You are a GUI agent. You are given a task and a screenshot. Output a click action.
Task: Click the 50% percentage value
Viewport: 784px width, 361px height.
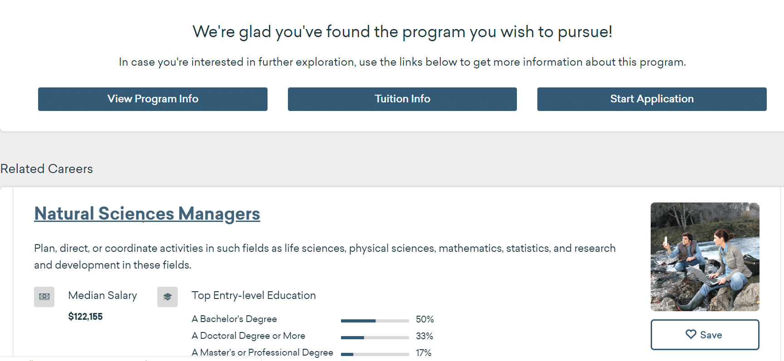click(424, 319)
